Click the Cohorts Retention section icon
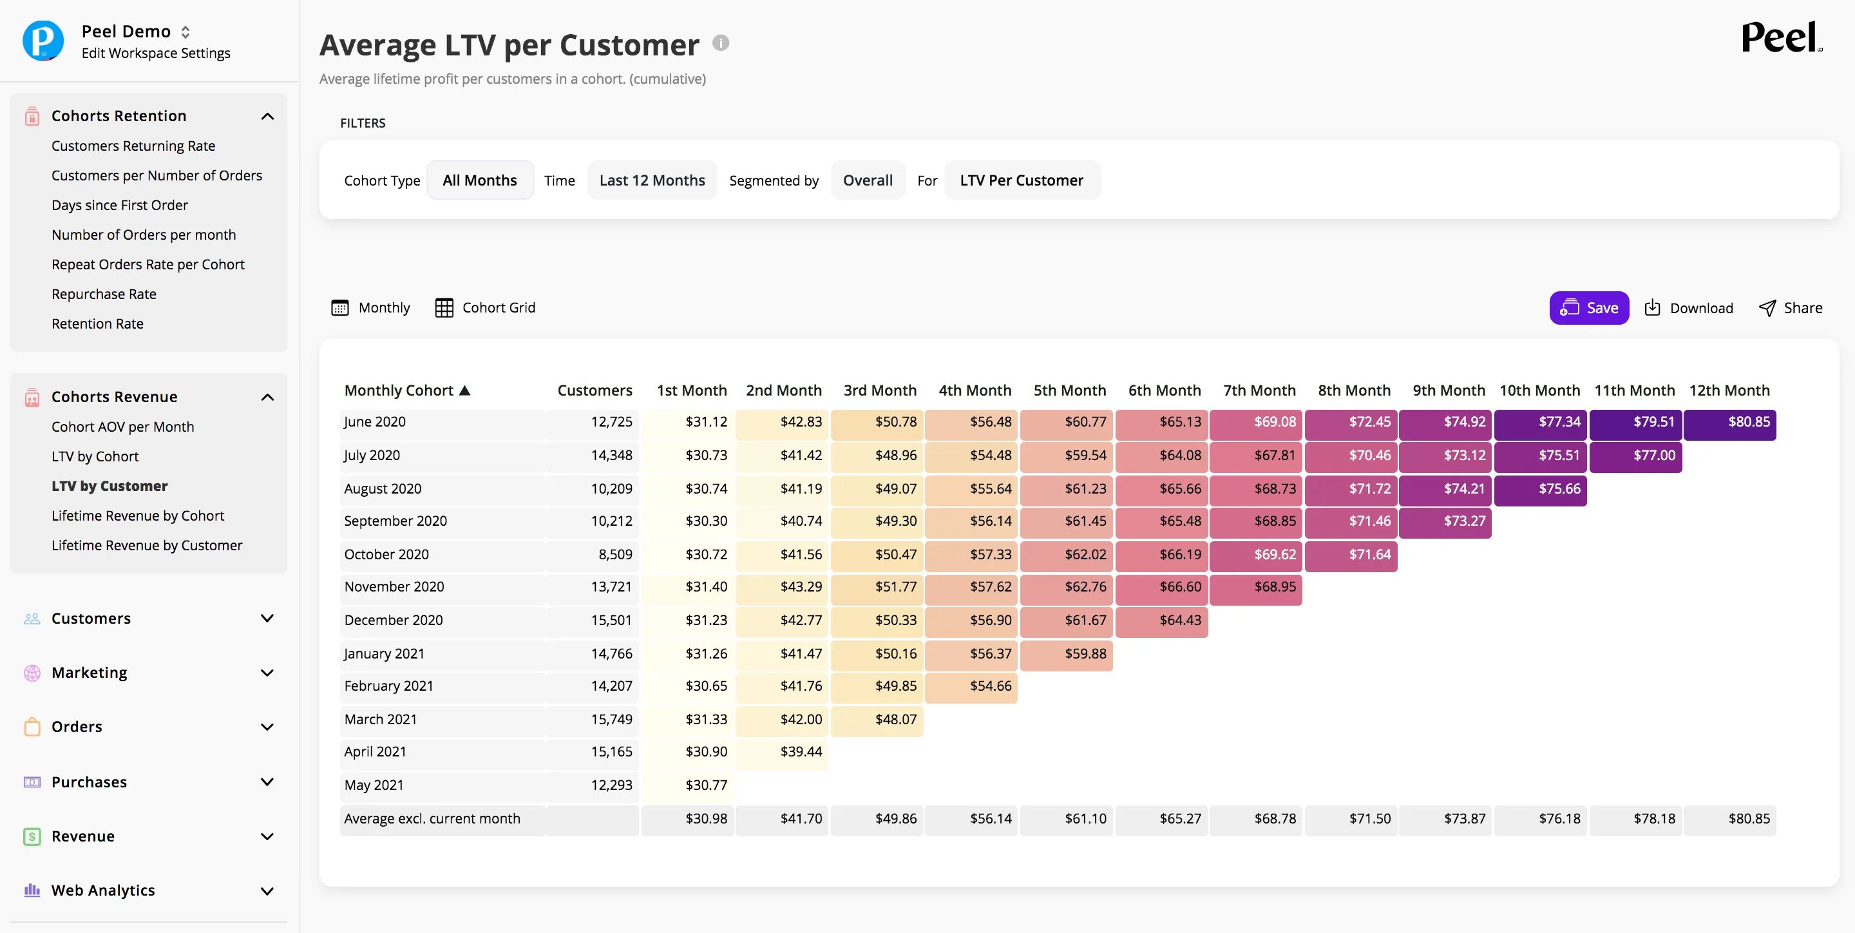1855x933 pixels. click(32, 116)
